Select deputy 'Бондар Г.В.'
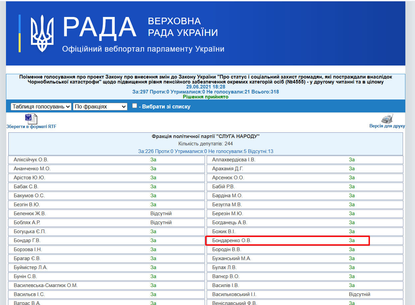The width and height of the screenshot is (415, 305). click(x=27, y=240)
